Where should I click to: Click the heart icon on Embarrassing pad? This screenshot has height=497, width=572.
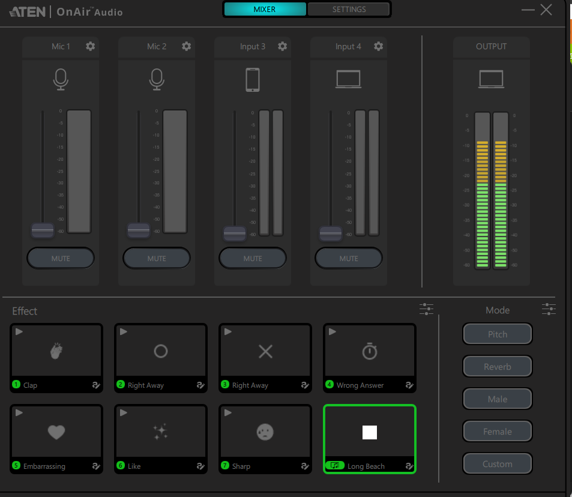56,432
